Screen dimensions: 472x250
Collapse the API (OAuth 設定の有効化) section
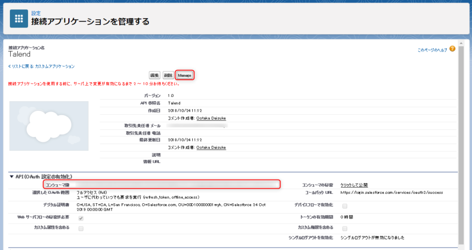point(12,177)
